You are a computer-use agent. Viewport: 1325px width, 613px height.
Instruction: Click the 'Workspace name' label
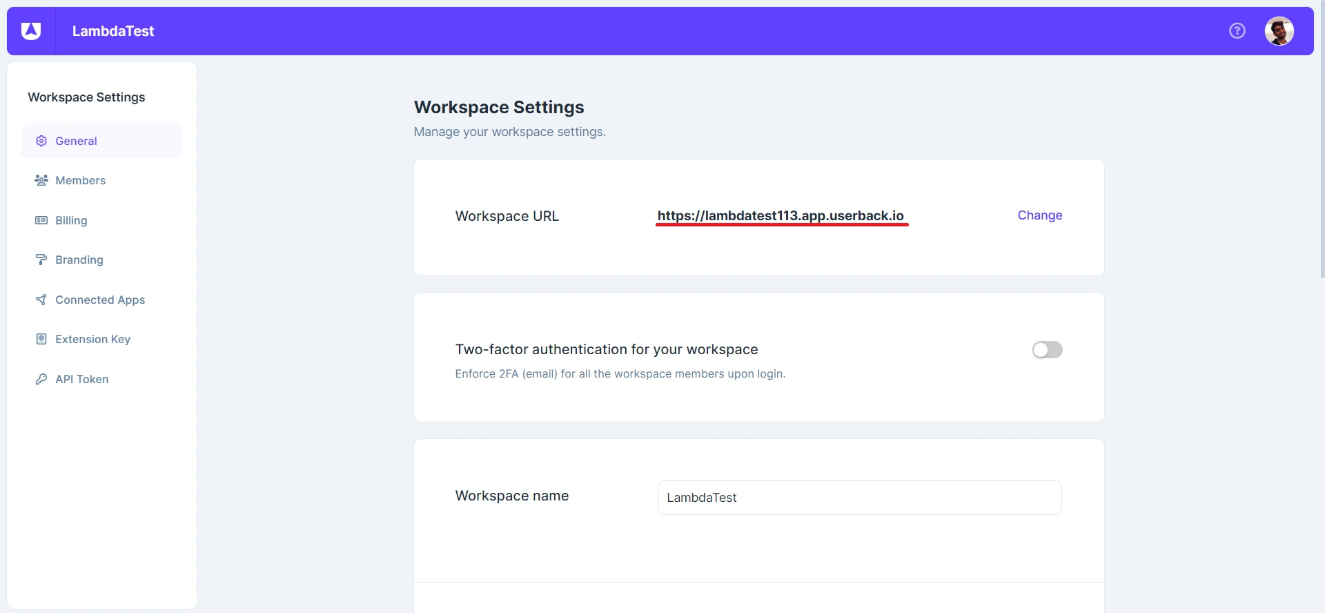point(512,496)
